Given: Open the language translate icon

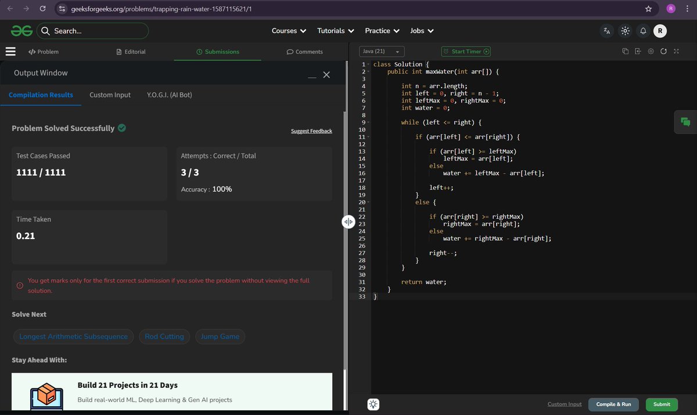Looking at the screenshot, I should pyautogui.click(x=607, y=31).
